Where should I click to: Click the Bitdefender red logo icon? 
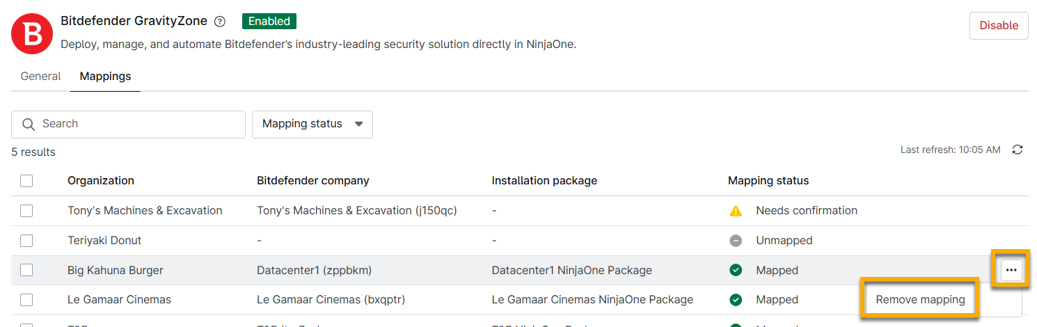pyautogui.click(x=32, y=33)
